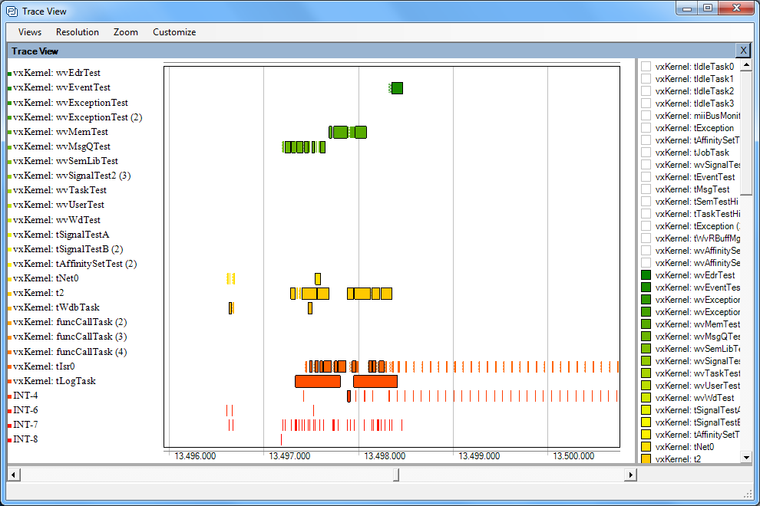Open the Customize menu
The height and width of the screenshot is (506, 760).
[174, 32]
